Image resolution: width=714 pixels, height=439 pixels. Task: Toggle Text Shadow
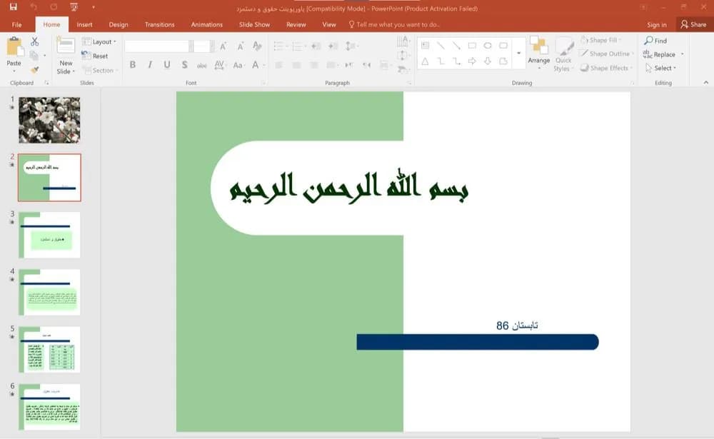tap(184, 65)
